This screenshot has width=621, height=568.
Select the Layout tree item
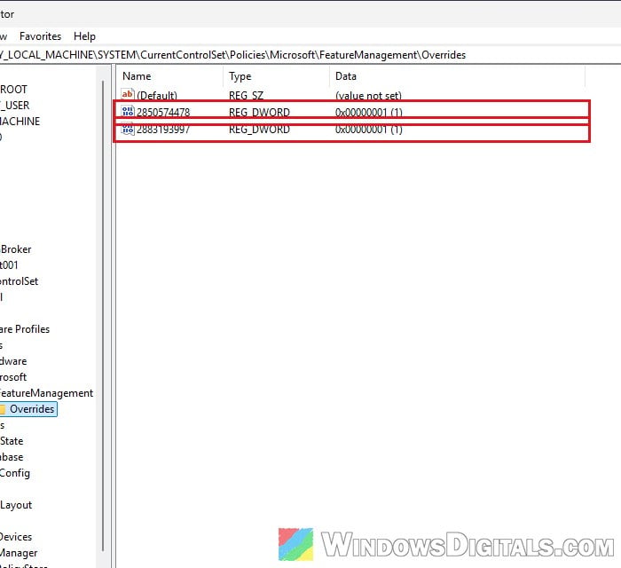pos(16,505)
